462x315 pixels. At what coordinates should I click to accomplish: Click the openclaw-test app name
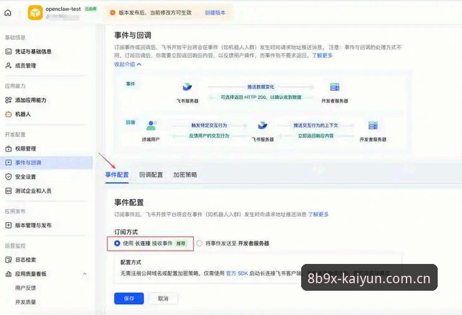tap(63, 9)
